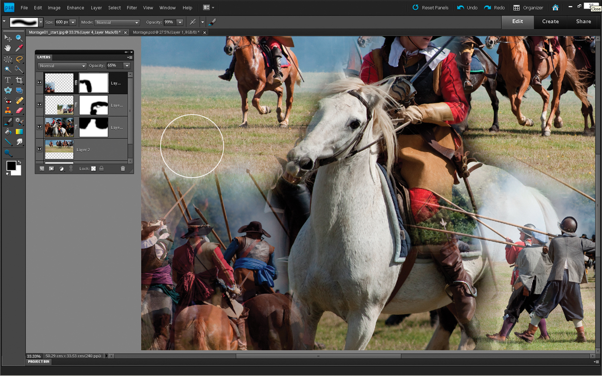
Task: Open the Enhance menu
Action: click(x=75, y=8)
